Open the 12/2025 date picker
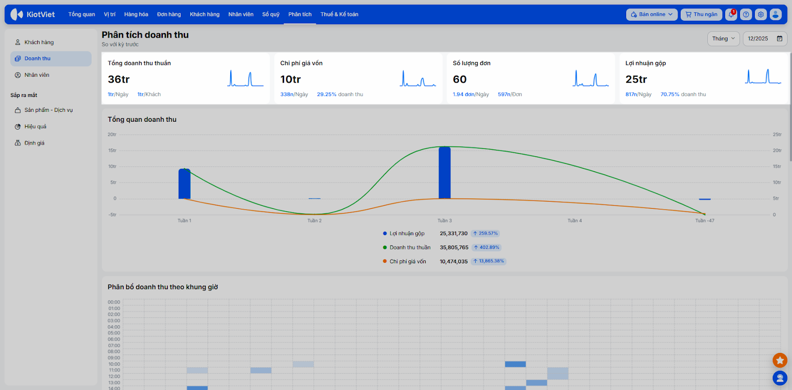Viewport: 792px width, 390px height. (759, 39)
